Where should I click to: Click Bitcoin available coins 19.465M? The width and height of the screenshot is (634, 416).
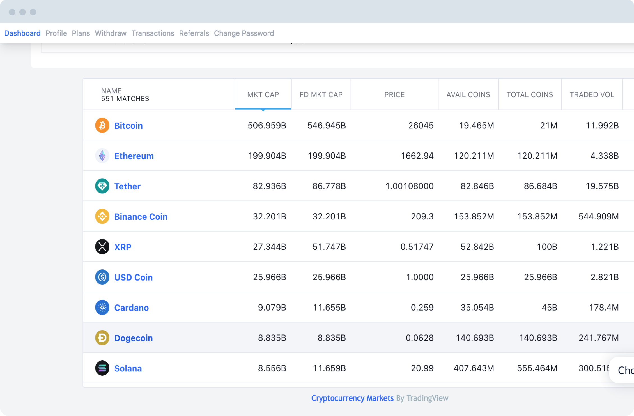tap(476, 125)
